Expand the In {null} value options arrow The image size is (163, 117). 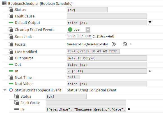point(150,71)
